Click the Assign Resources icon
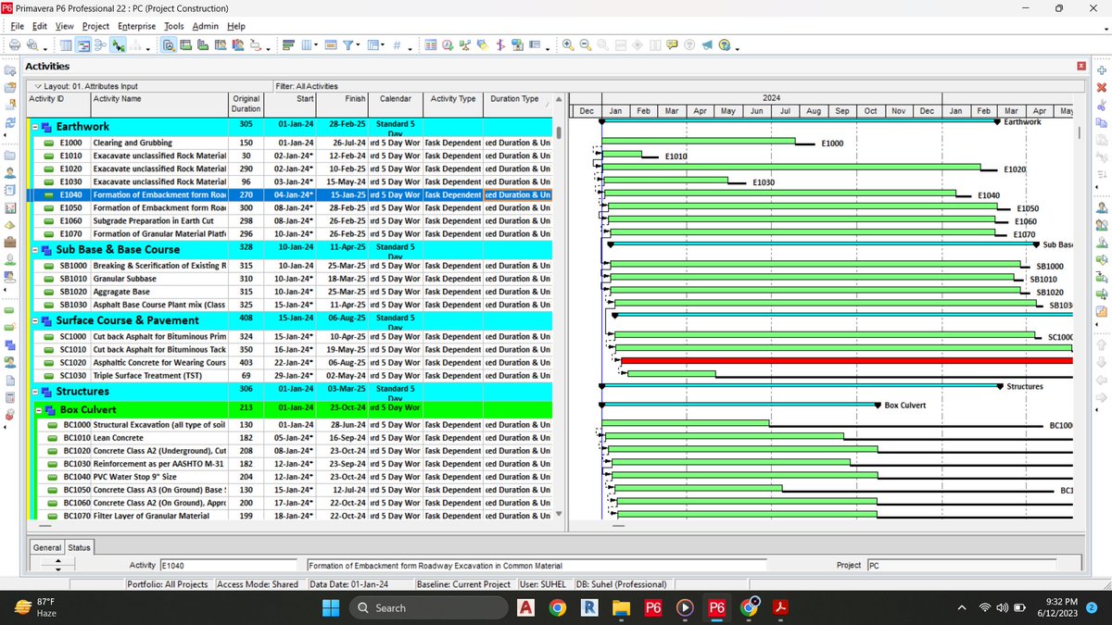 1102,206
